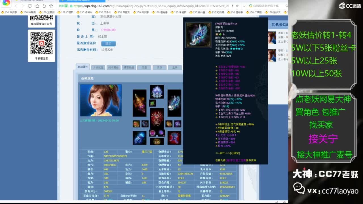Reload the page with the refresh icon

(x=30, y=6)
